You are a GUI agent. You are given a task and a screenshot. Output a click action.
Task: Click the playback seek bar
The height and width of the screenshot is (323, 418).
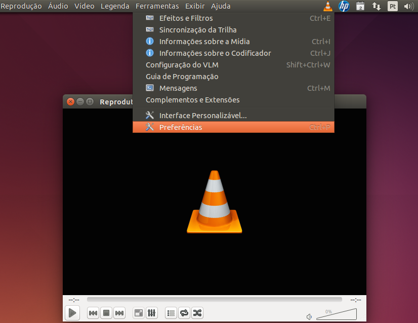pyautogui.click(x=215, y=300)
